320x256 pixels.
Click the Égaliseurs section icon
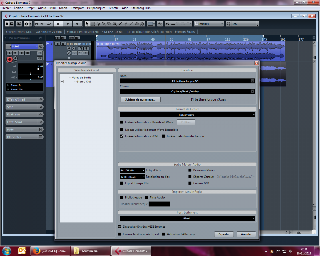point(41,114)
